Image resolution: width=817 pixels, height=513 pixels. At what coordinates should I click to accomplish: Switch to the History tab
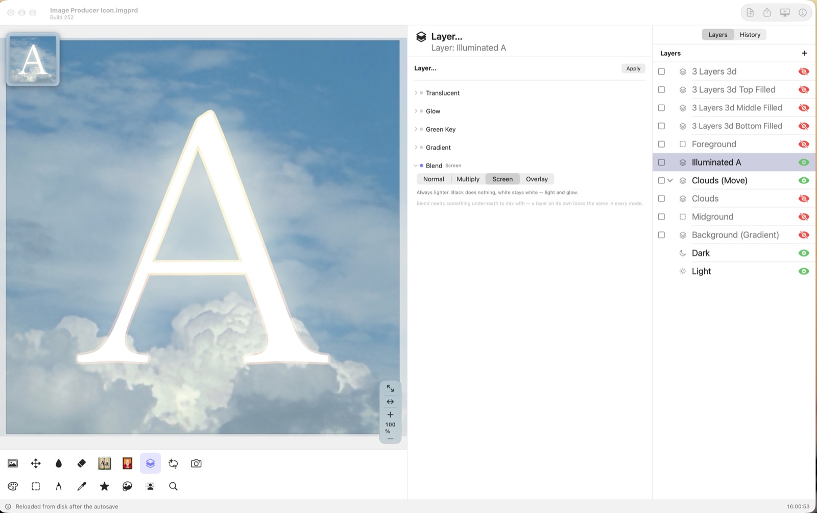coord(750,35)
